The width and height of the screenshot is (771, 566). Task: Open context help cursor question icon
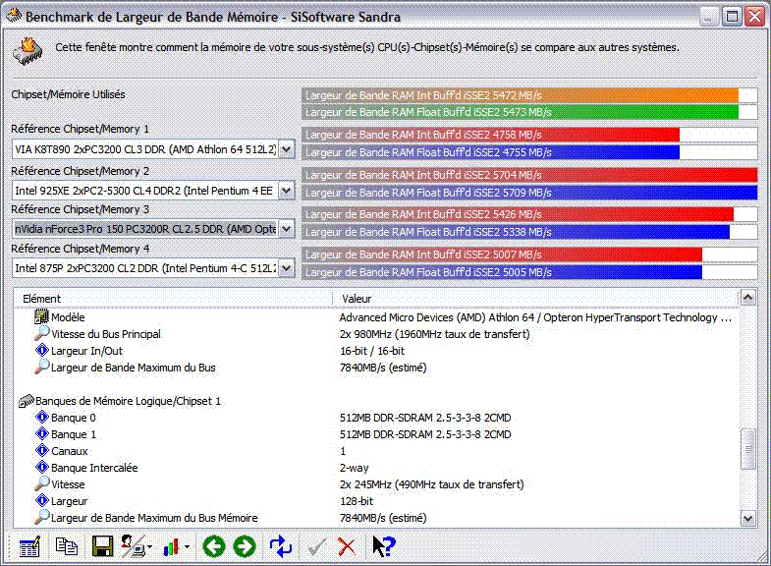[383, 546]
